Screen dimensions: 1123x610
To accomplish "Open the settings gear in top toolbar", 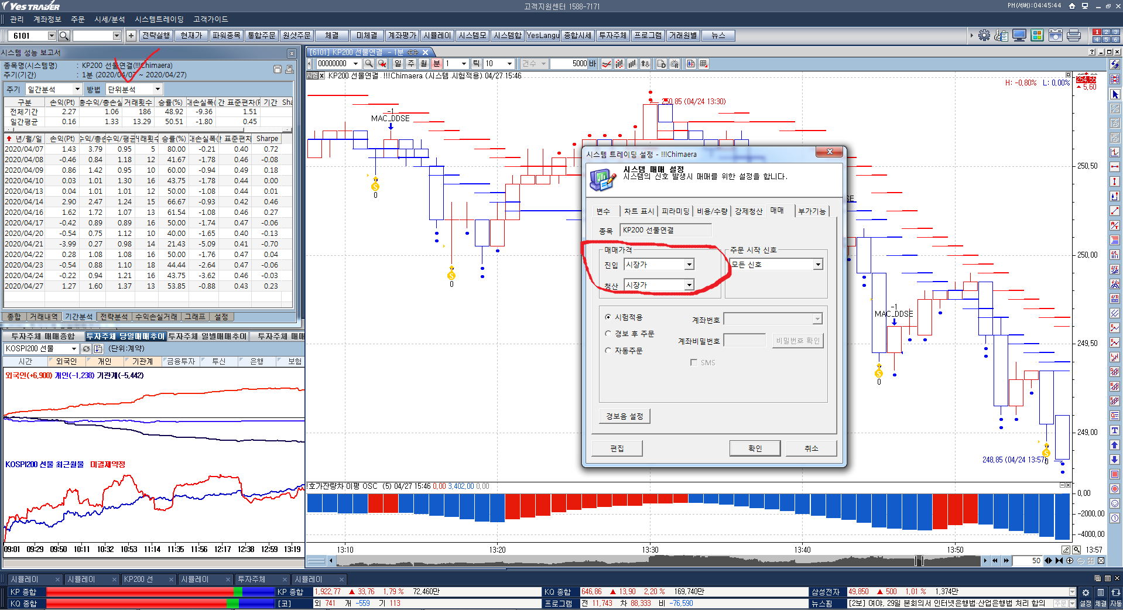I will (984, 36).
